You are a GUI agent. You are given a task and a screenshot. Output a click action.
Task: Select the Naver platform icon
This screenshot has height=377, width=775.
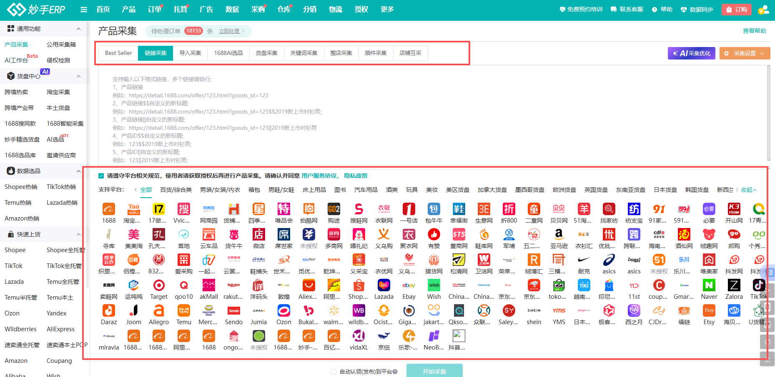pos(709,285)
